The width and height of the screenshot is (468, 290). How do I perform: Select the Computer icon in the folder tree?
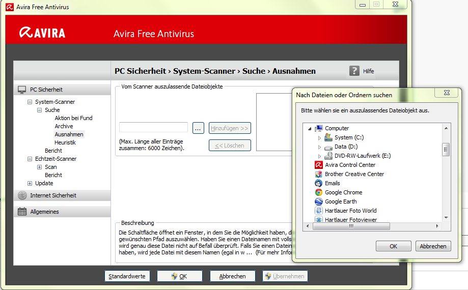pos(319,128)
